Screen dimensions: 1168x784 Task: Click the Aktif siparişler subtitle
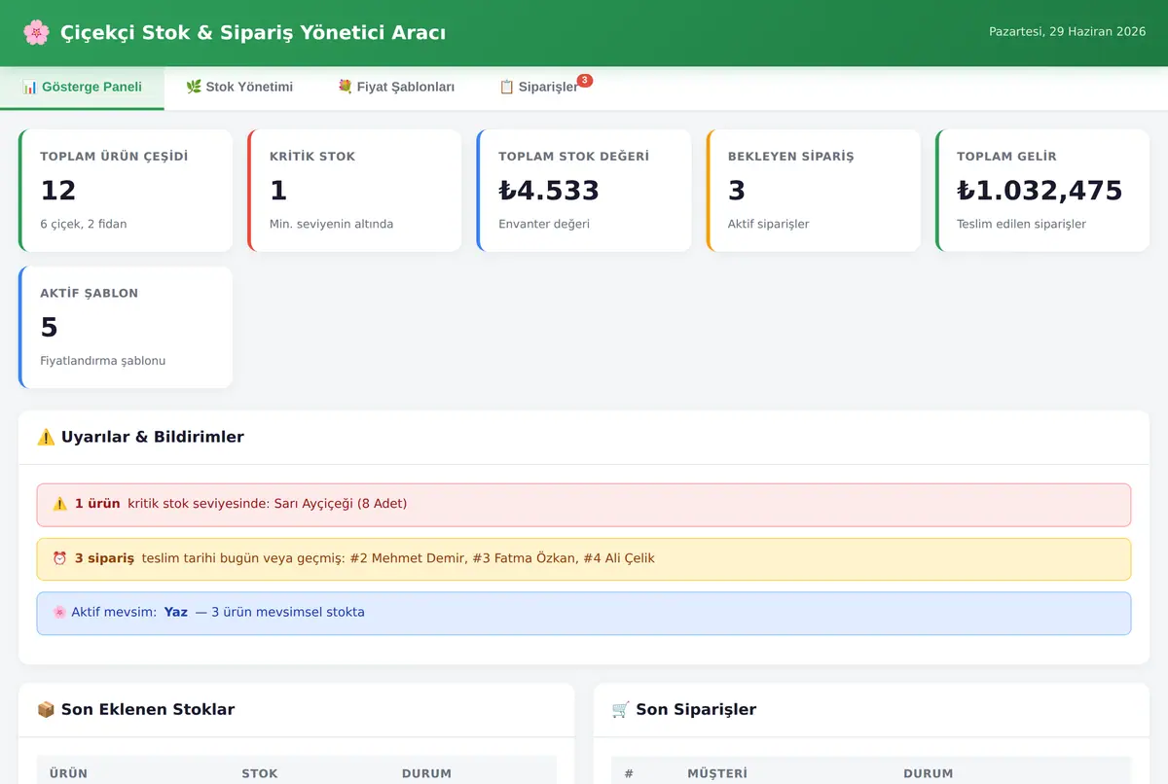(x=768, y=224)
